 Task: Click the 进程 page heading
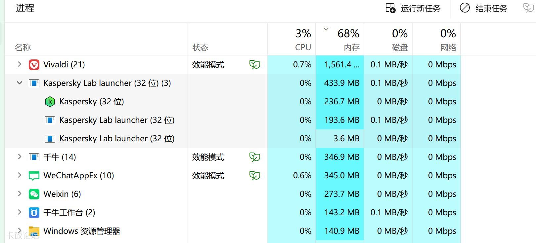click(25, 8)
